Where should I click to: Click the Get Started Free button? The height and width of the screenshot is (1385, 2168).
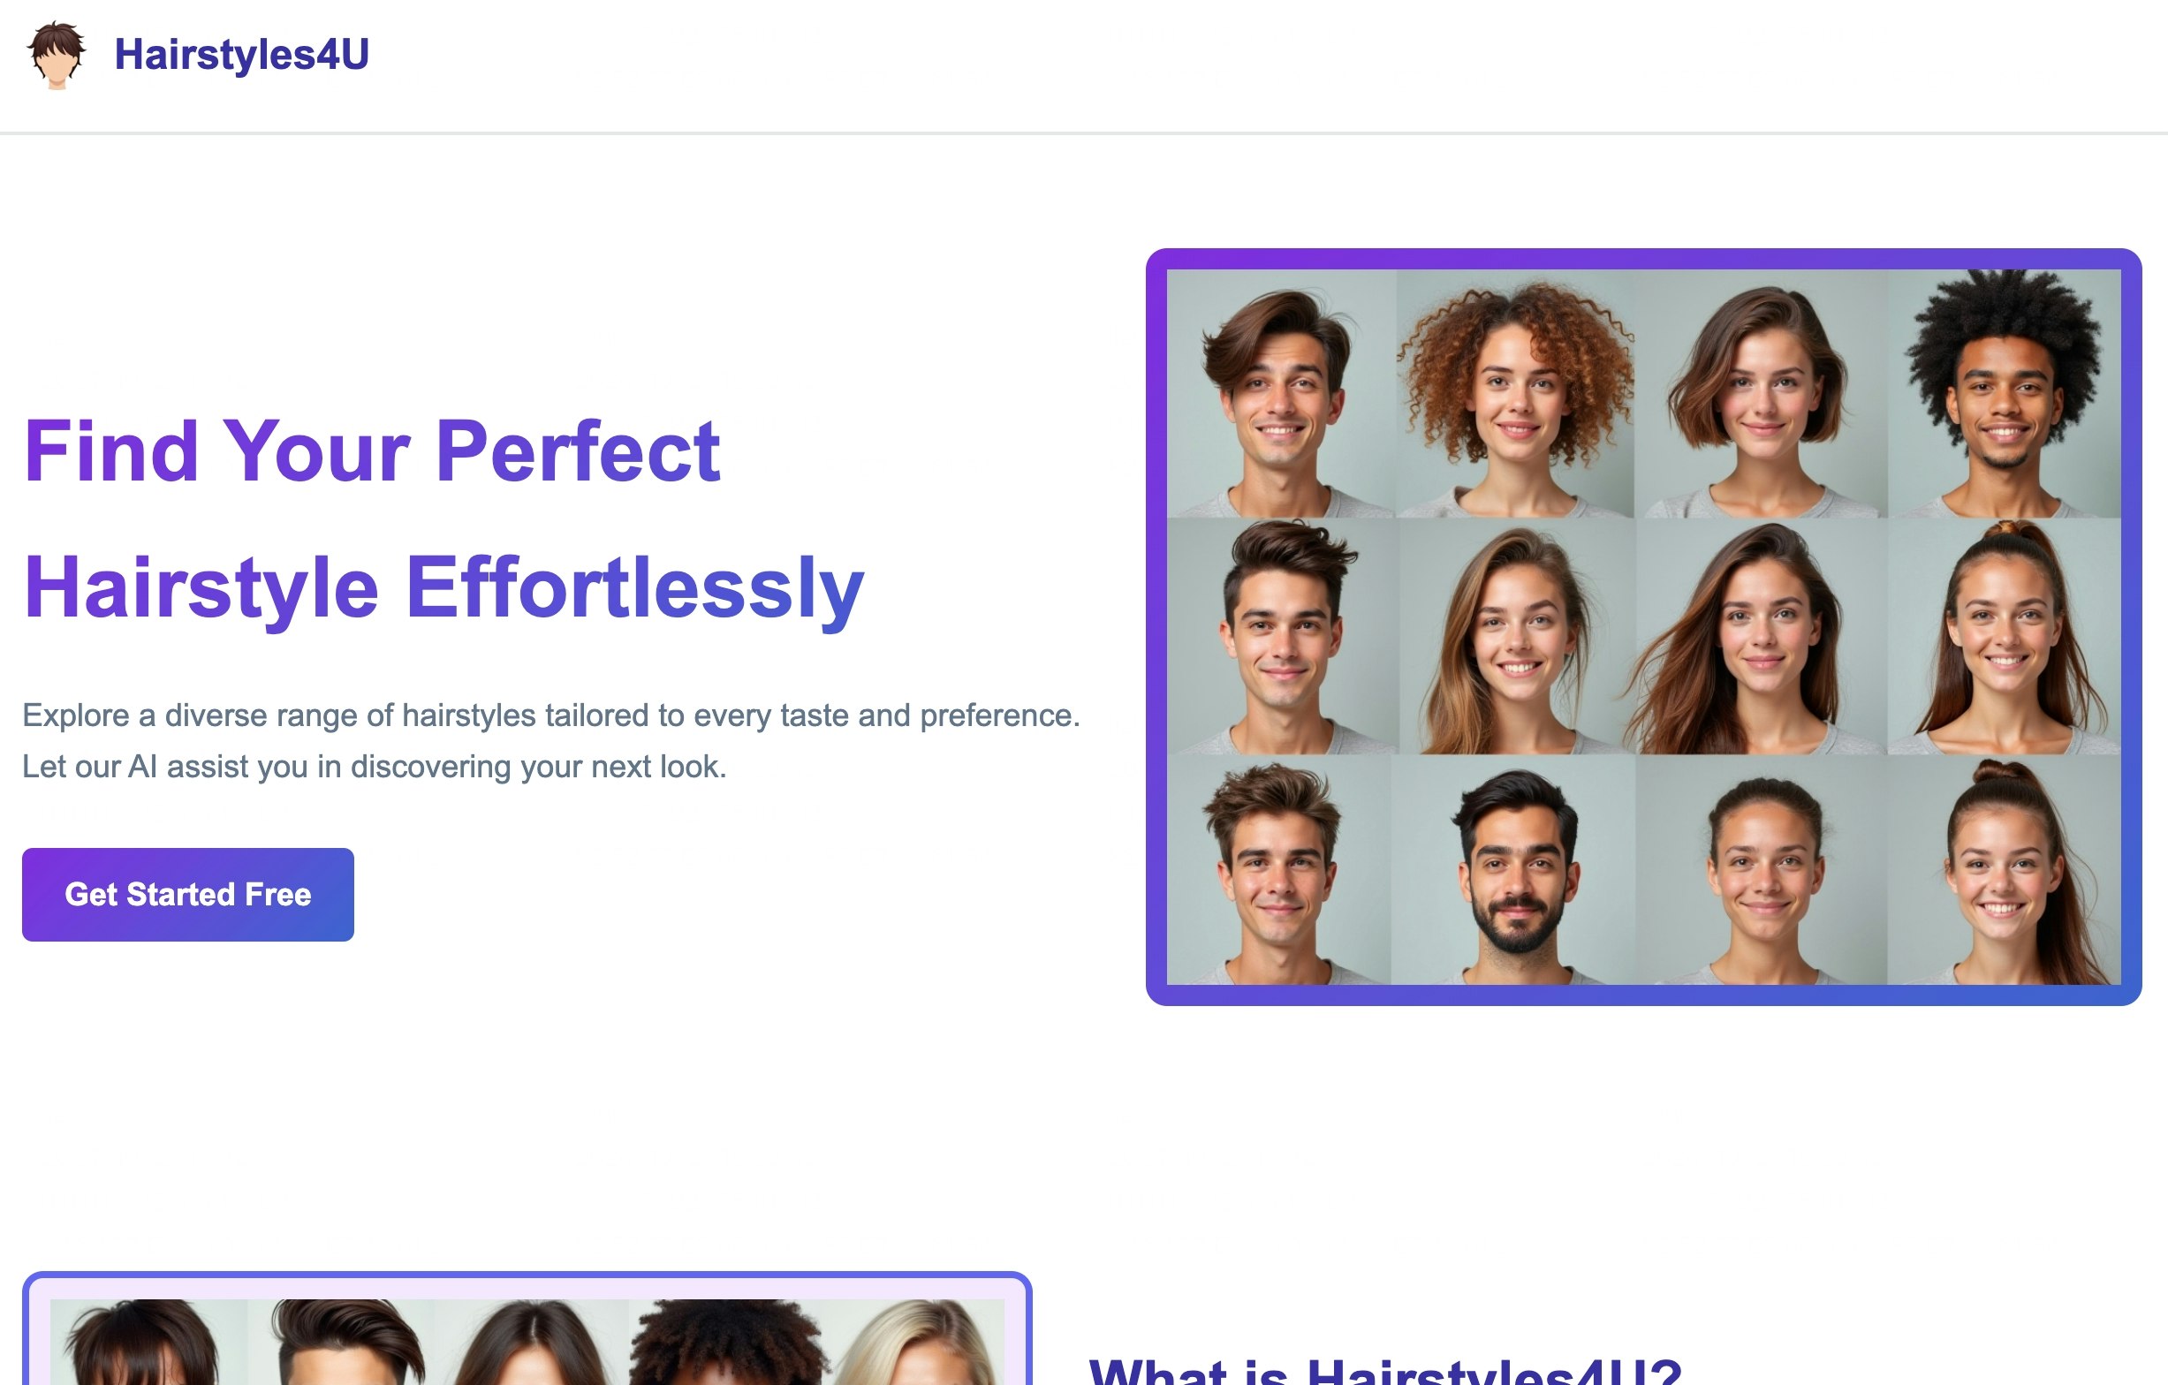(x=187, y=894)
